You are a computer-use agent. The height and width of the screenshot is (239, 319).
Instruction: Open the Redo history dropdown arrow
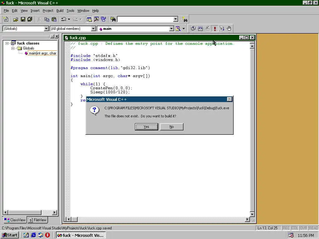pos(81,19)
